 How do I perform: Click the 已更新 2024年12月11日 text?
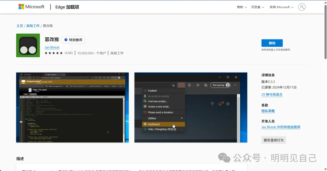point(279,87)
